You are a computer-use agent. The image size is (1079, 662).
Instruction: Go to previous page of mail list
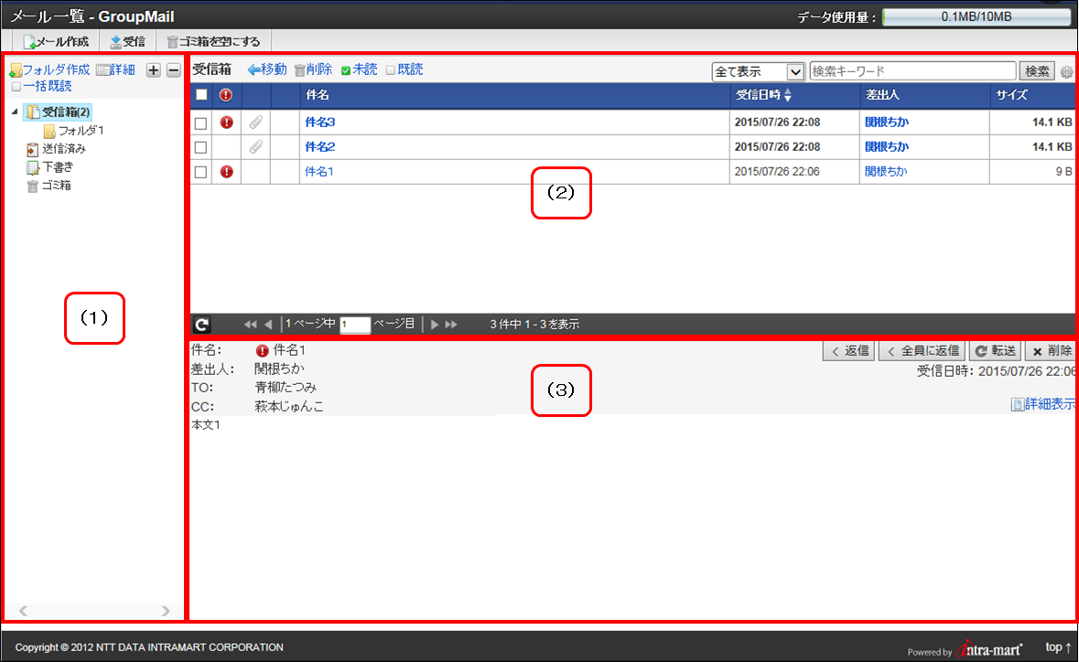268,325
